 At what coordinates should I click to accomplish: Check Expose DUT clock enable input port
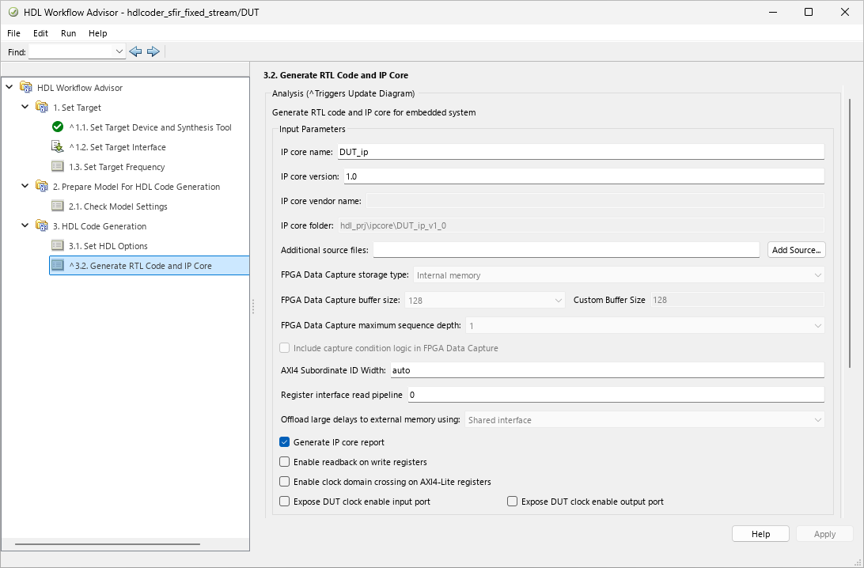pos(284,501)
